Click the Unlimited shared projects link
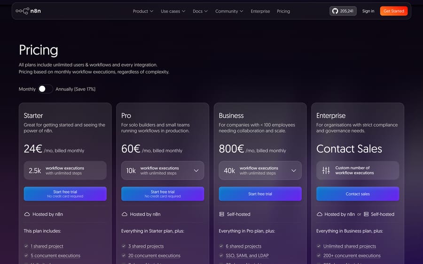The height and width of the screenshot is (264, 423). [x=349, y=246]
